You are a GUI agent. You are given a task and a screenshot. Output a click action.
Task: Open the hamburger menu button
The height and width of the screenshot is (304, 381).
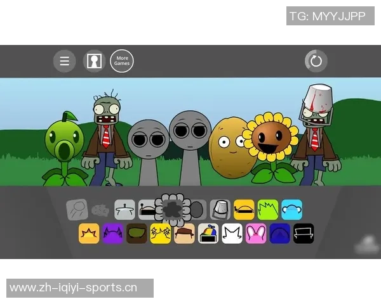64,61
